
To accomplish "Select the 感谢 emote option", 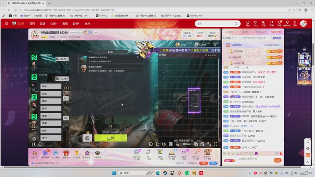I will click(x=51, y=123).
